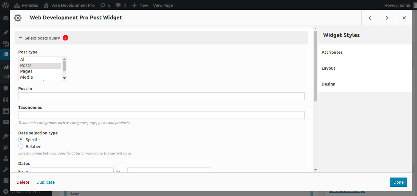The image size is (417, 196).
Task: Open the Pages icon in the admin sidebar
Action: pyautogui.click(x=6, y=55)
